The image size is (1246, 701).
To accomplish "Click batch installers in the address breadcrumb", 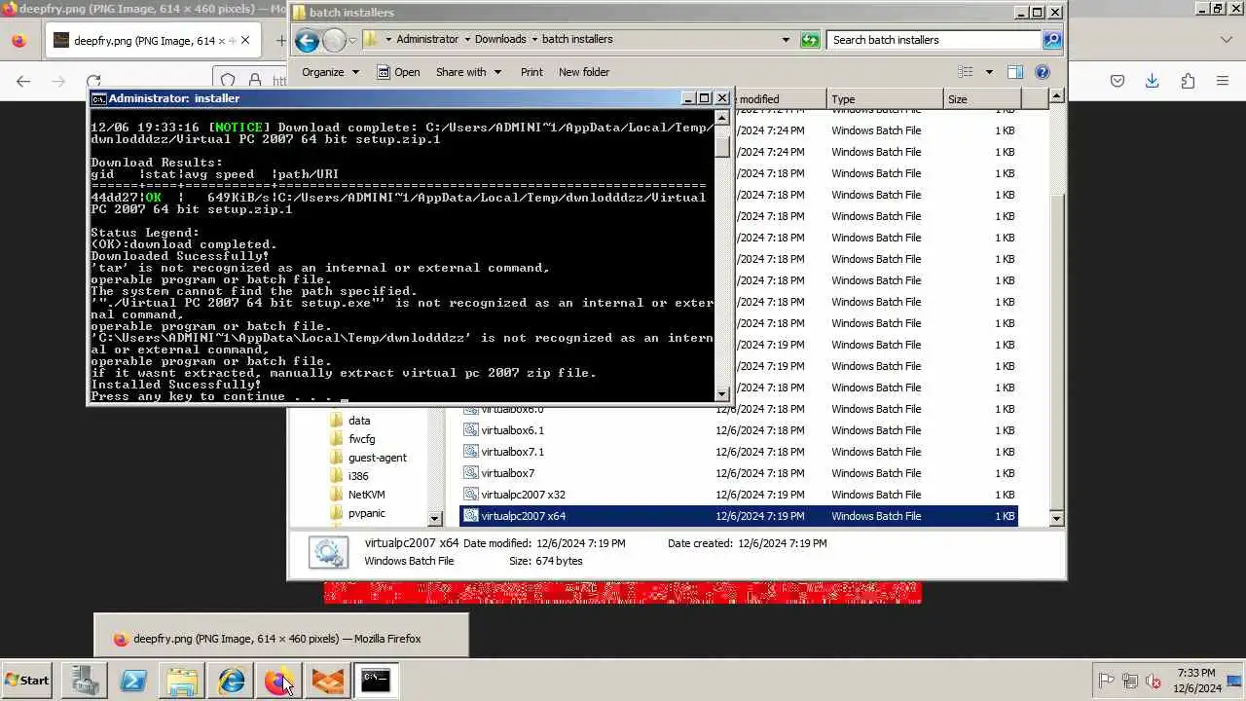I will [x=577, y=40].
